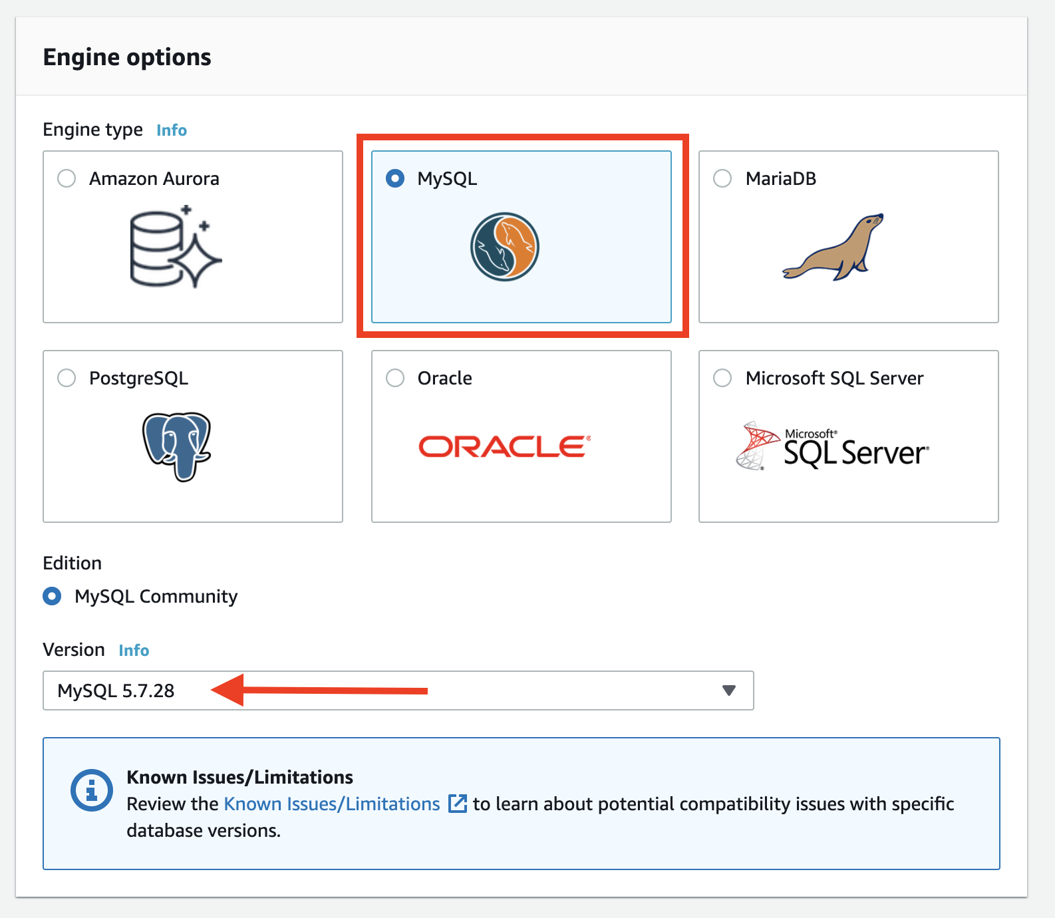Click the Microsoft SQL Server logo
The image size is (1055, 918).
(x=832, y=446)
